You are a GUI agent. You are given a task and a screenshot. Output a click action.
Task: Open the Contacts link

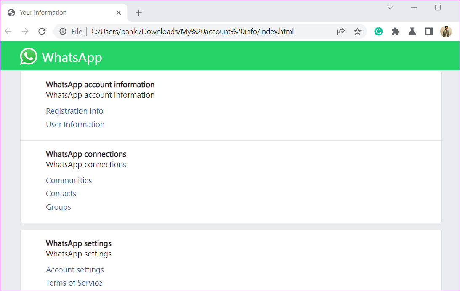(61, 194)
